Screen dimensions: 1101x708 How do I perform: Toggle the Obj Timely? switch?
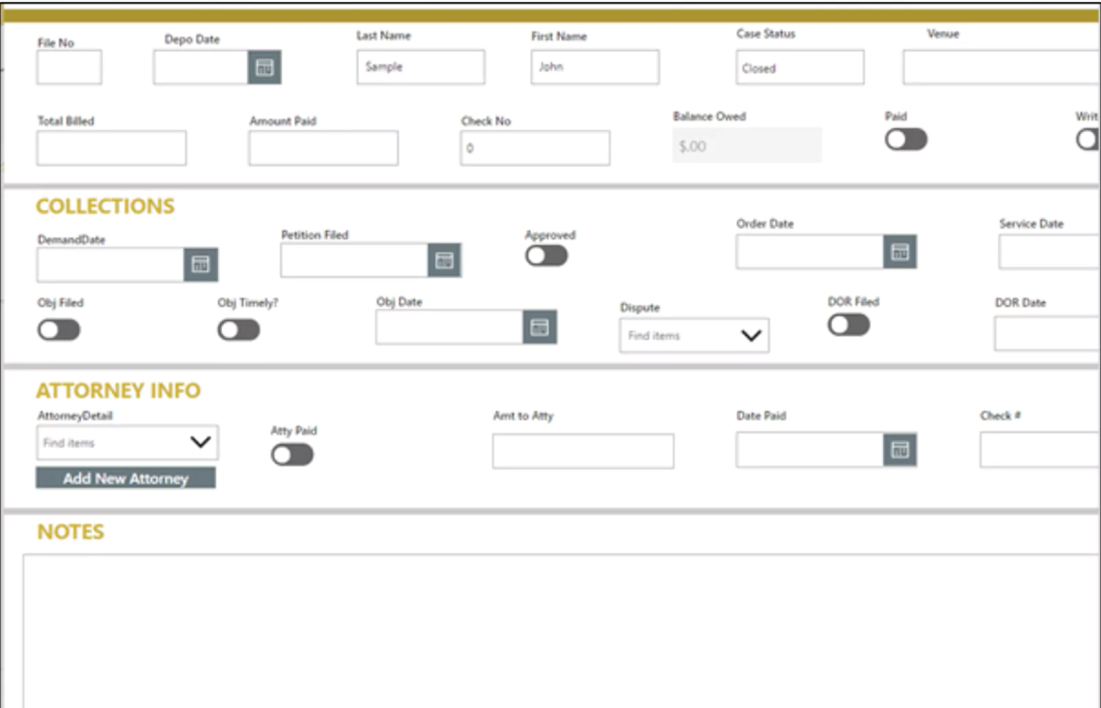[x=239, y=330]
